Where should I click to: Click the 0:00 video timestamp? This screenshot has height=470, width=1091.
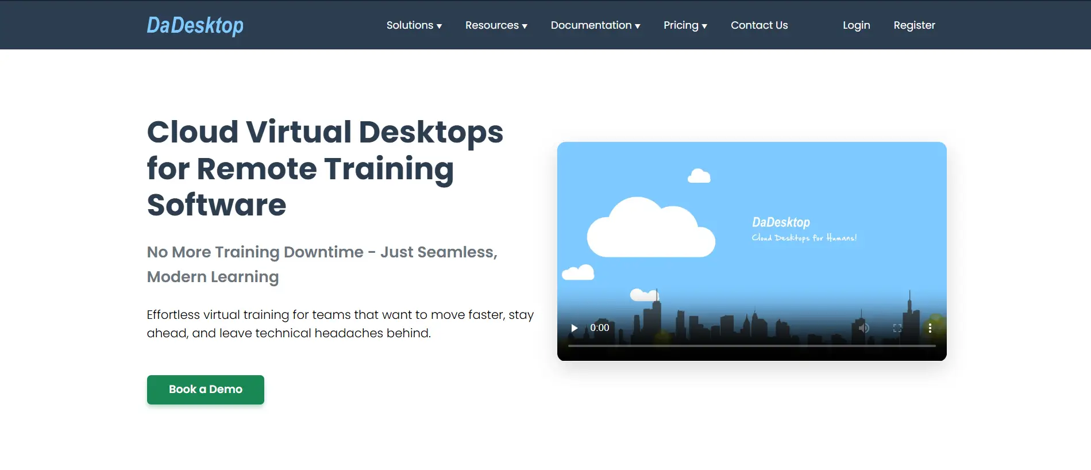point(599,328)
